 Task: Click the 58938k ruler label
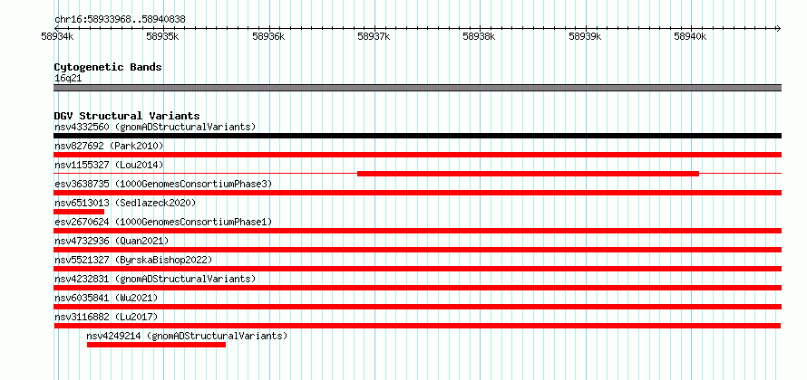pos(479,36)
